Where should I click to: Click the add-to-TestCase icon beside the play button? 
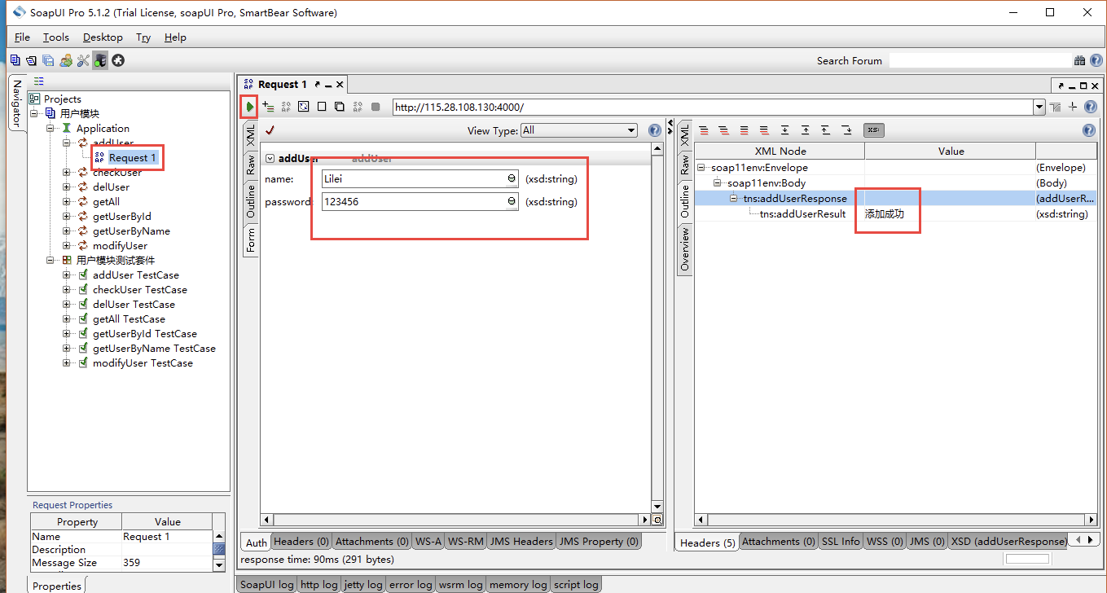click(268, 107)
